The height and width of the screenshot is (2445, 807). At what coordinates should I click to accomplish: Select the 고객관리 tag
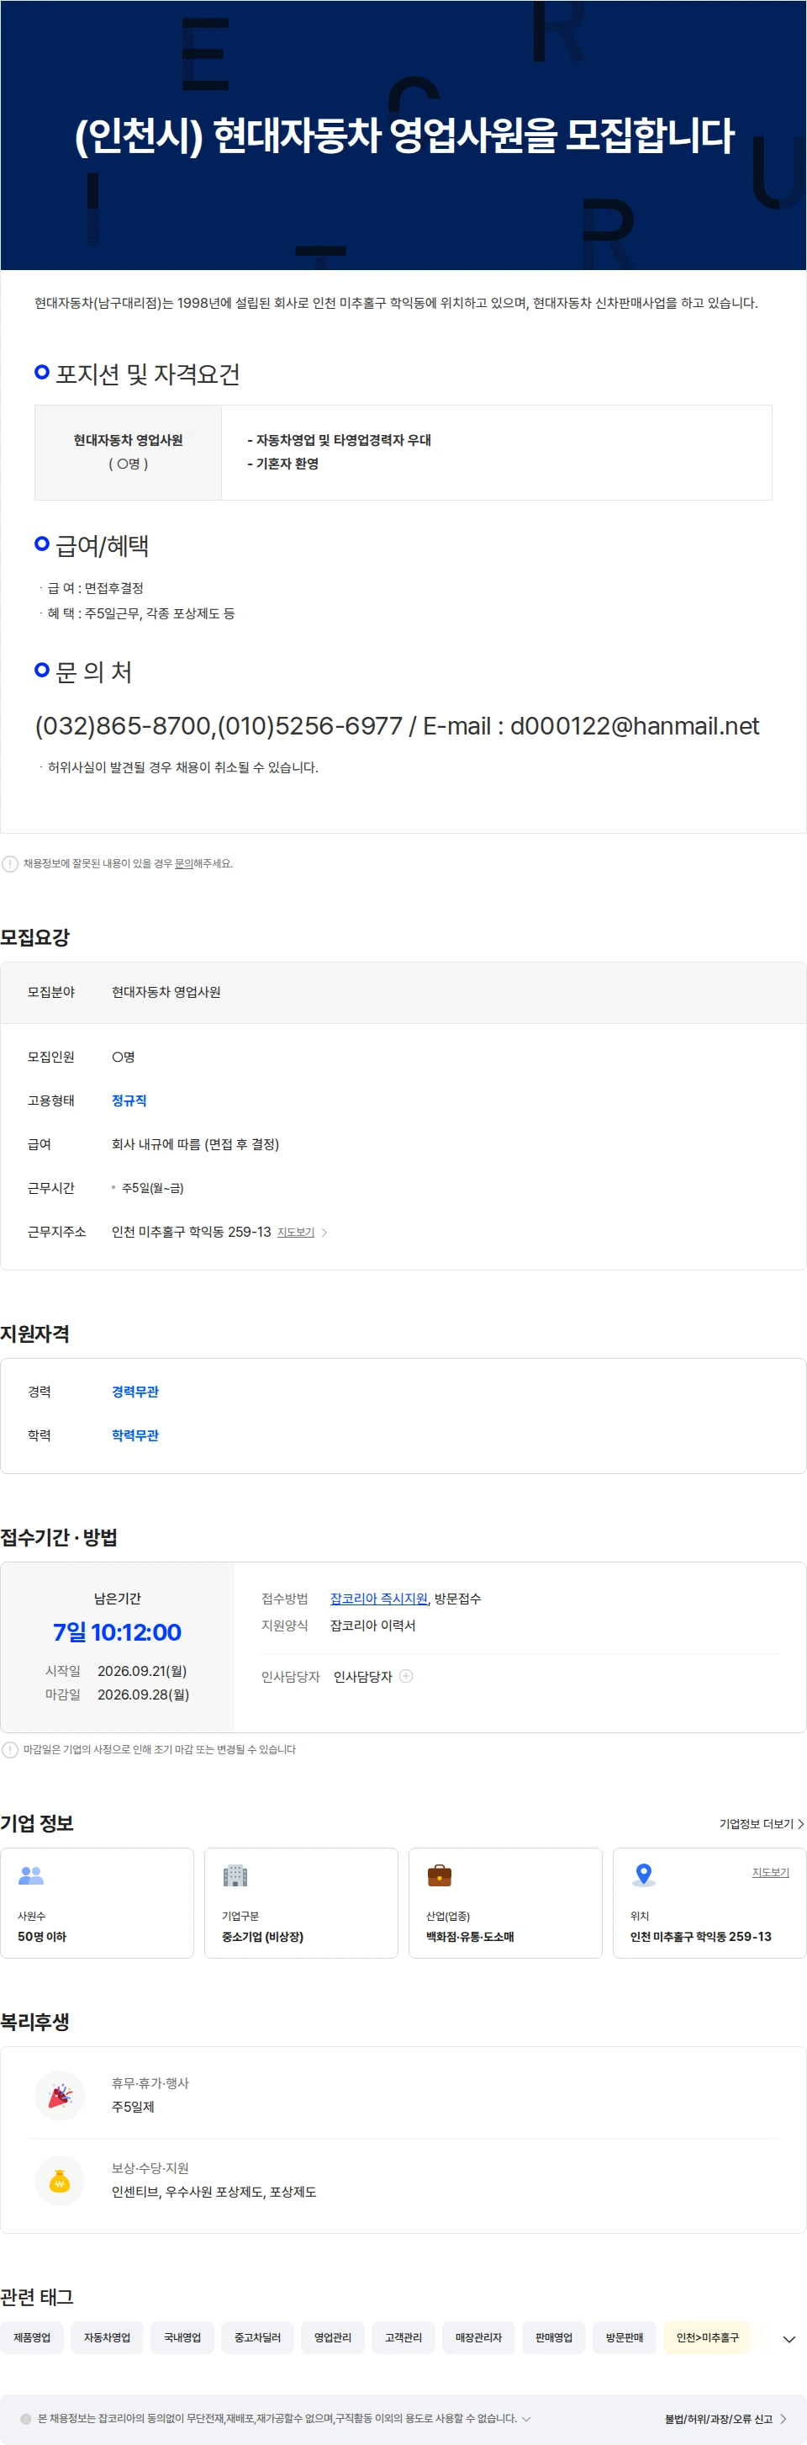[x=403, y=2338]
